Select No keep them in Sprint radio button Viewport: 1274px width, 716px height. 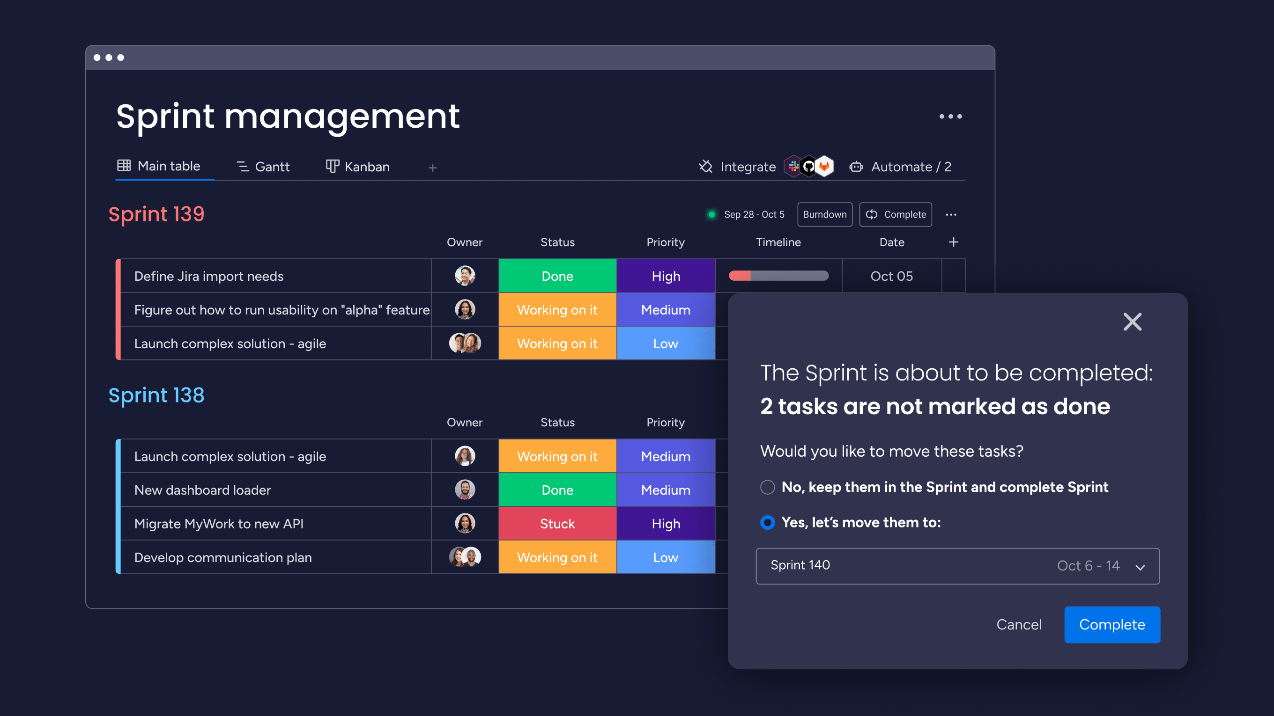pyautogui.click(x=767, y=488)
